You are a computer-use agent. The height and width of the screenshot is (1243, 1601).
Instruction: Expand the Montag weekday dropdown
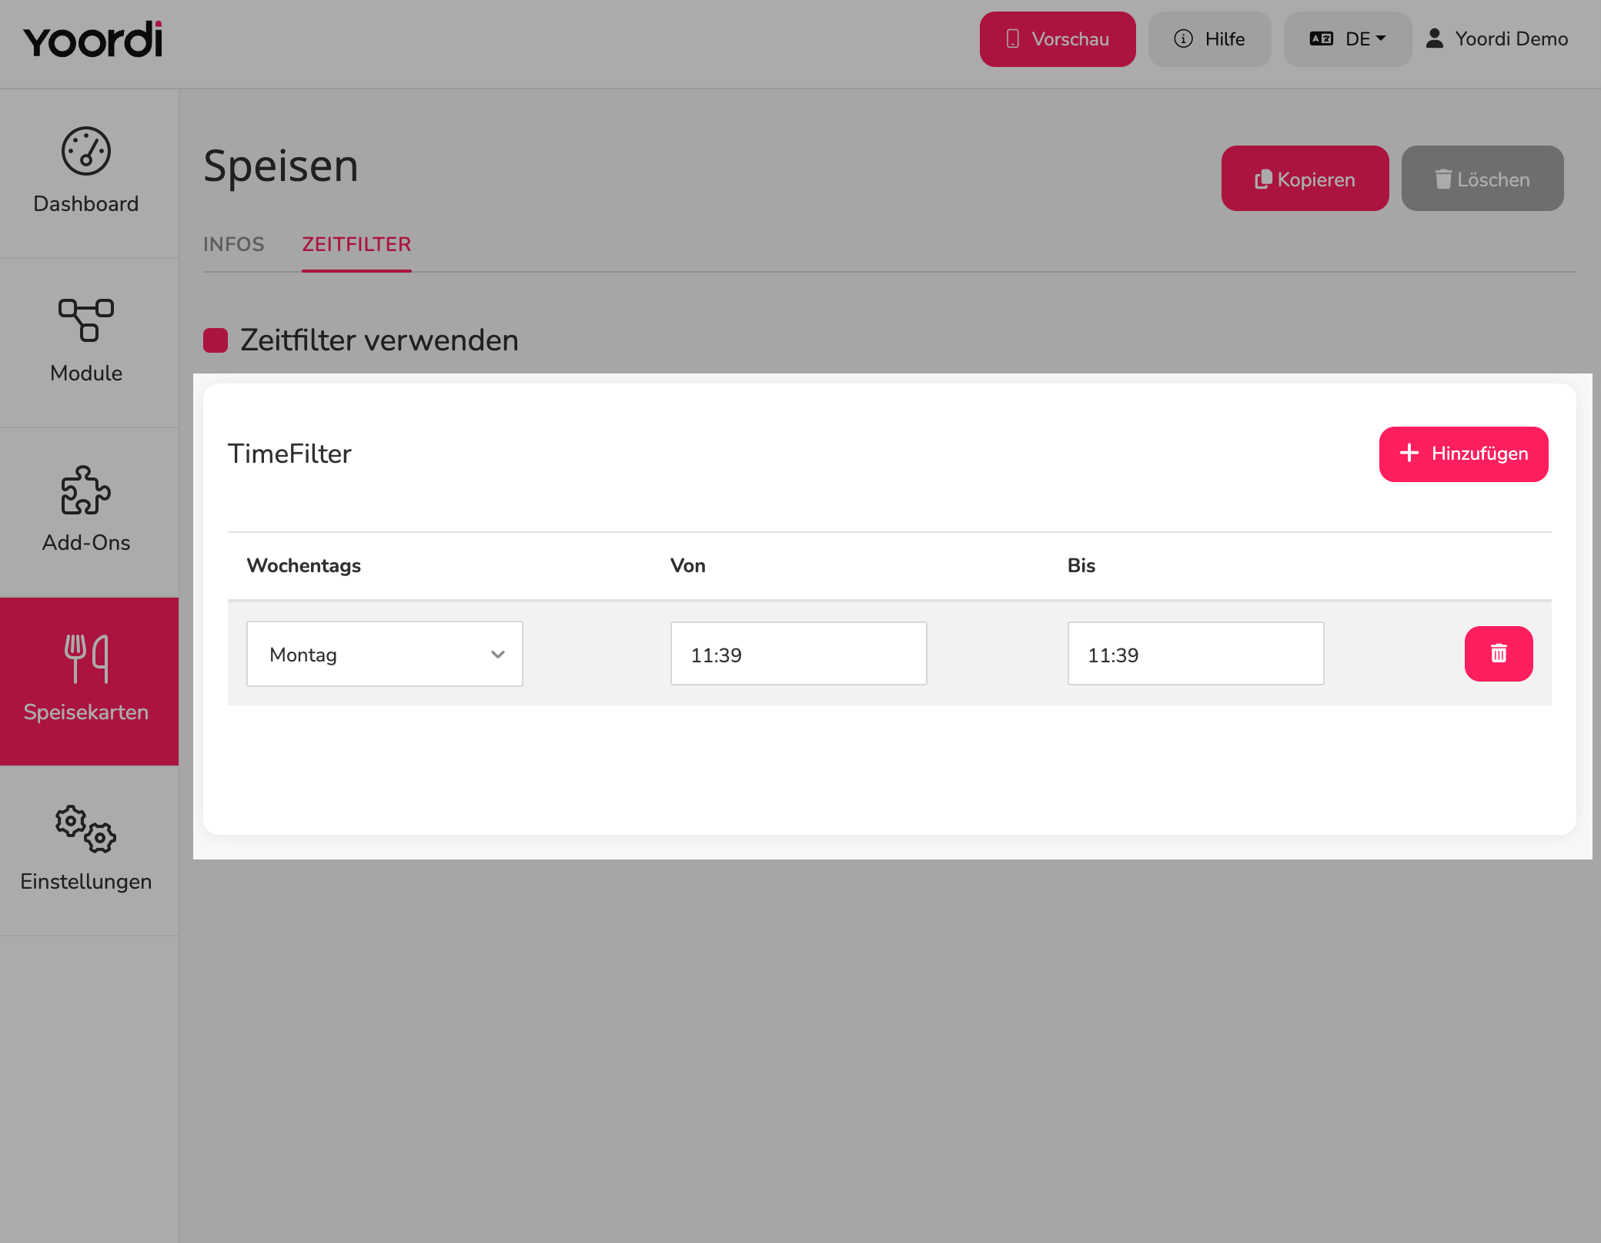(x=385, y=654)
